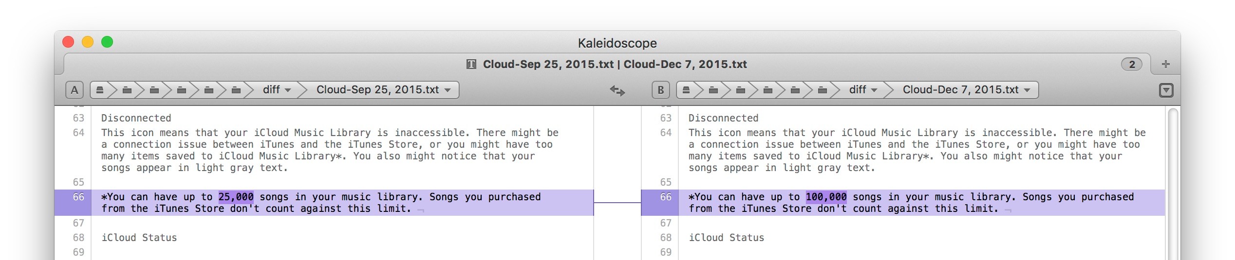This screenshot has width=1235, height=260.
Task: Click the swap A and B arrows icon
Action: click(617, 90)
